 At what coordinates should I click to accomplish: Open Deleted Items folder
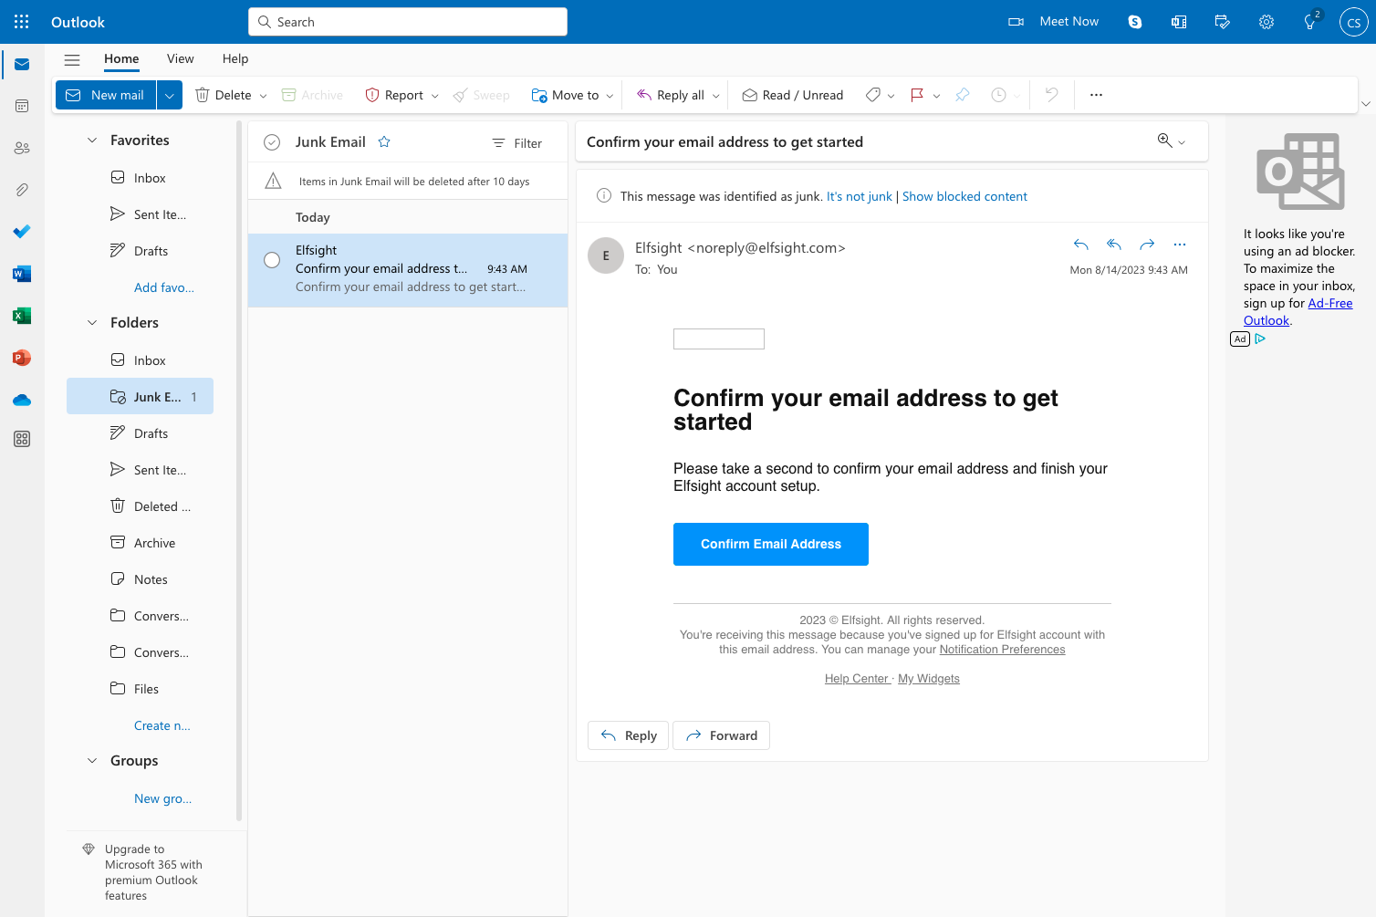[x=141, y=506]
